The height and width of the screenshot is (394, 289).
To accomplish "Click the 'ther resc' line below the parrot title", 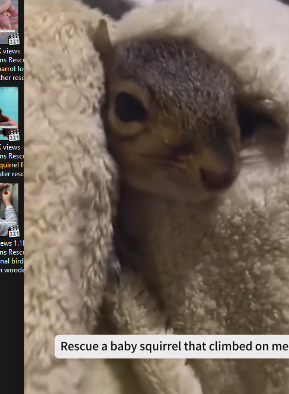I will pyautogui.click(x=12, y=78).
